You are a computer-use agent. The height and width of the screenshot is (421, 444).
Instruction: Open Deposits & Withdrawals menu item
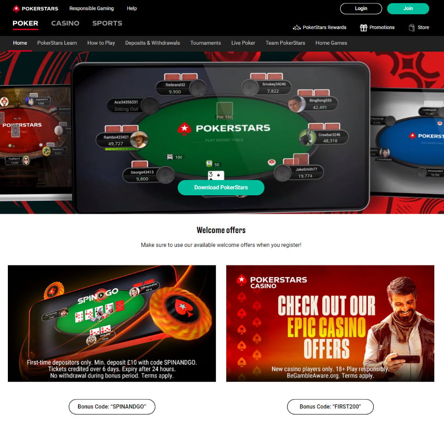(152, 43)
